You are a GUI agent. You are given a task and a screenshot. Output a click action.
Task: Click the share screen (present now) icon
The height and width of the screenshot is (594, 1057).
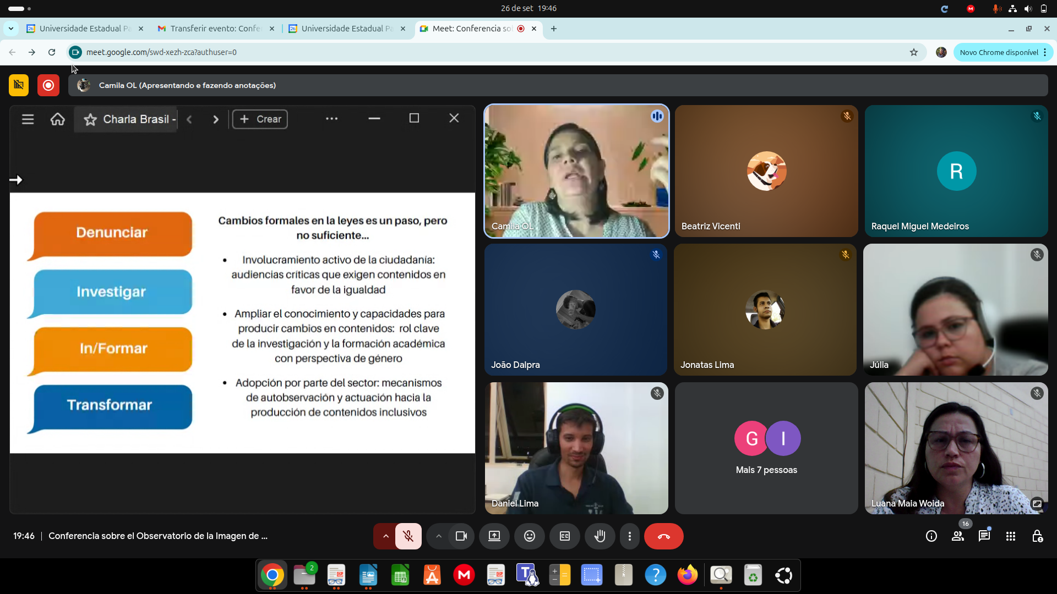tap(494, 536)
